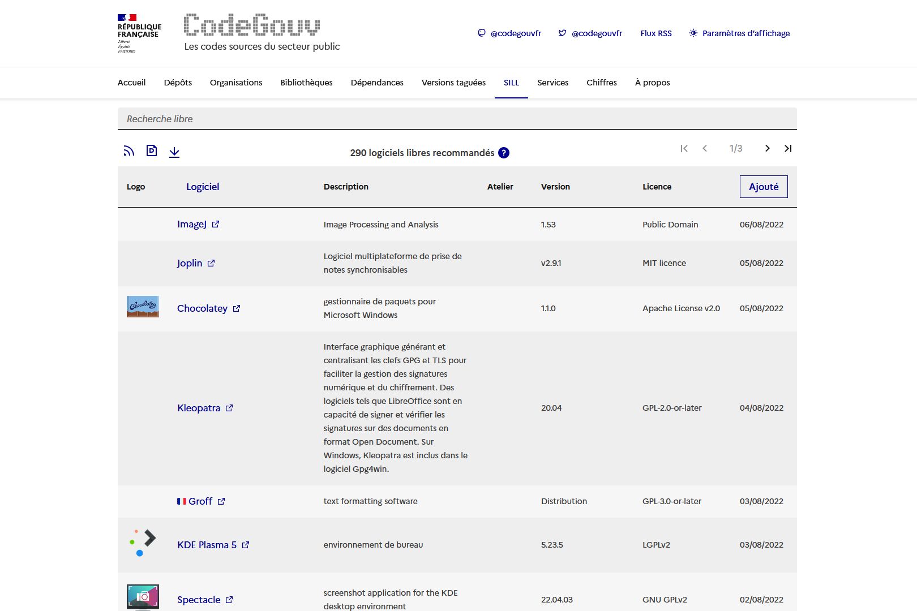917x611 pixels.
Task: Click '290 logiciels libres recommandés' heading
Action: click(422, 153)
